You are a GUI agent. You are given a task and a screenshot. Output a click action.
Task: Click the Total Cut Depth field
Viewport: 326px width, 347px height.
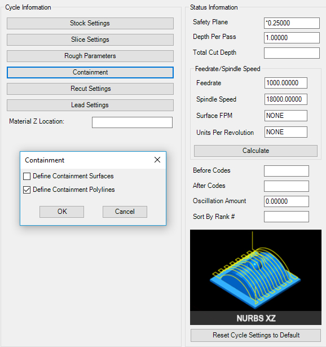click(x=292, y=53)
